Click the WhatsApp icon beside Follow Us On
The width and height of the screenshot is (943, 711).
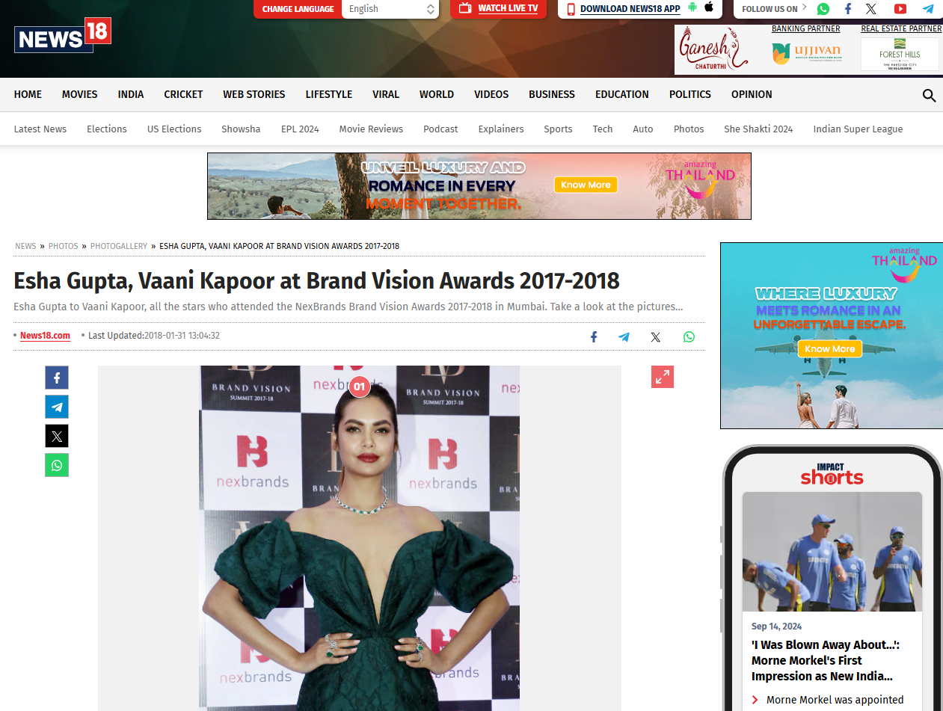click(x=823, y=9)
